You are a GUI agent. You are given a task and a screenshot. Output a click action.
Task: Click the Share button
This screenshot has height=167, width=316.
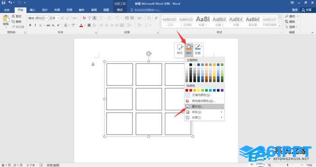pyautogui.click(x=307, y=10)
